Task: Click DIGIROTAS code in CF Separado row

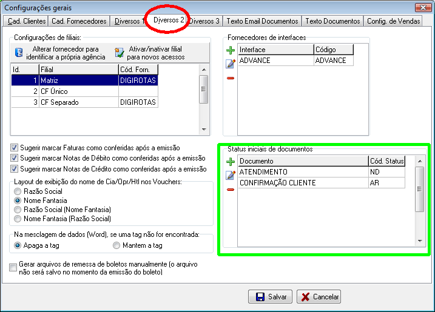Action: tap(138, 102)
